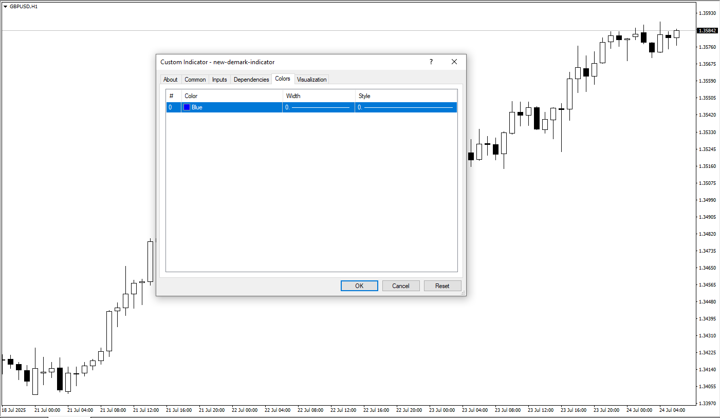Screen dimensions: 720x418
Task: Click the 1.34140 price axis label
Action: pos(707,370)
